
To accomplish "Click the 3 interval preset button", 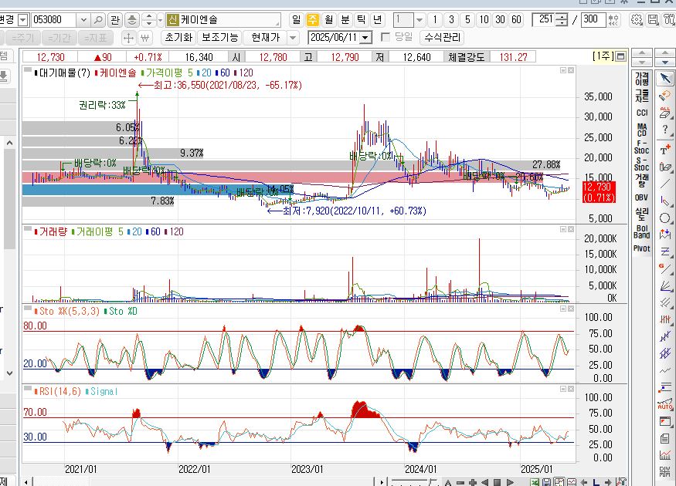I will [451, 20].
